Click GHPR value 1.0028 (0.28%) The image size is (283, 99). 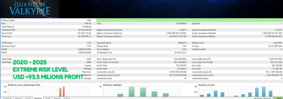coord(85,53)
